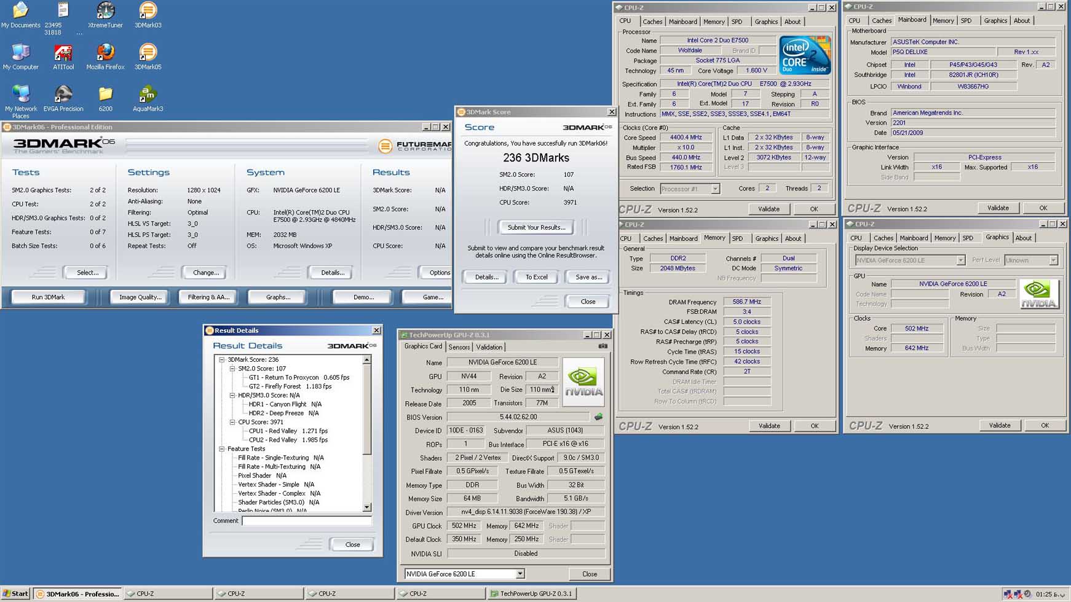Launch the AquaMark3 desktop shortcut

pyautogui.click(x=148, y=99)
